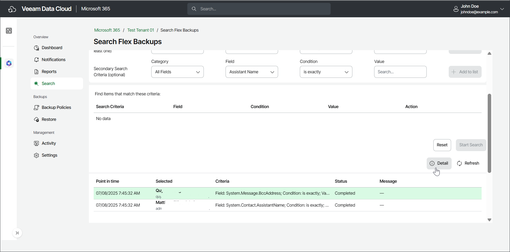Click the green Search icon in sidebar
This screenshot has width=510, height=252.
pyautogui.click(x=36, y=84)
